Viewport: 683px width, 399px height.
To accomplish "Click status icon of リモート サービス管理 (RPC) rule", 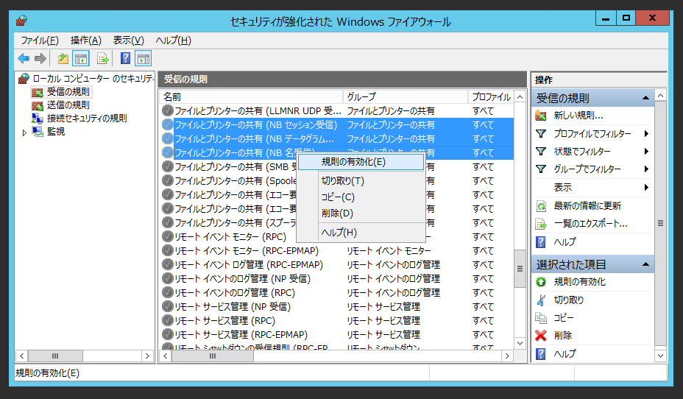I will 168,320.
